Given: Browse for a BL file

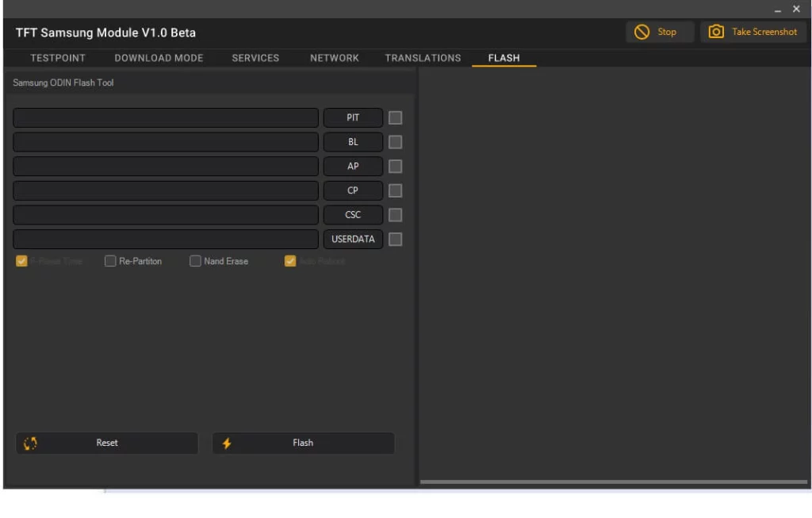Looking at the screenshot, I should click(x=353, y=142).
